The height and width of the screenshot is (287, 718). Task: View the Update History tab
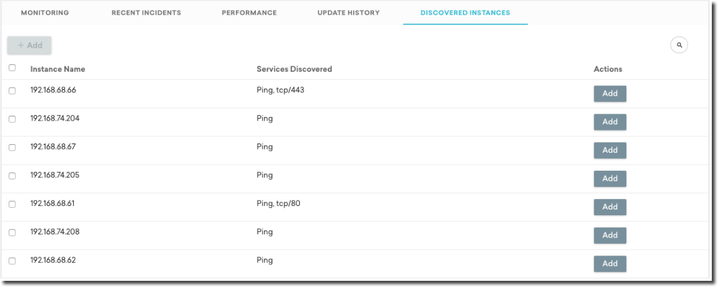click(348, 13)
